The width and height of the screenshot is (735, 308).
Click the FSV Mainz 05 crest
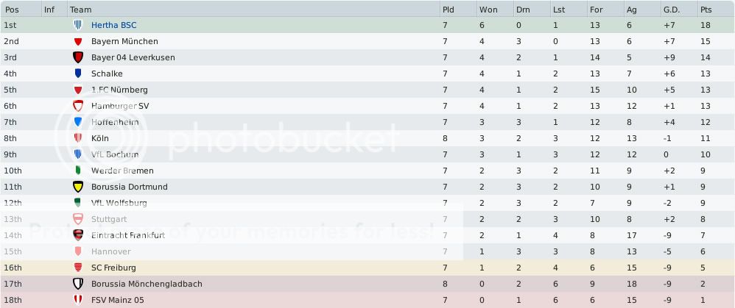click(x=78, y=300)
